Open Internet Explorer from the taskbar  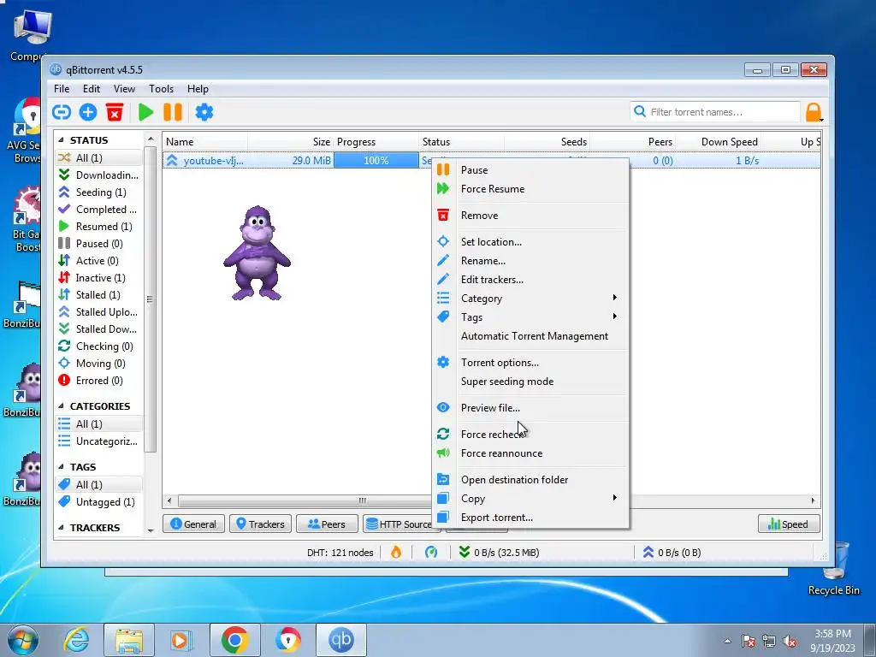(76, 640)
